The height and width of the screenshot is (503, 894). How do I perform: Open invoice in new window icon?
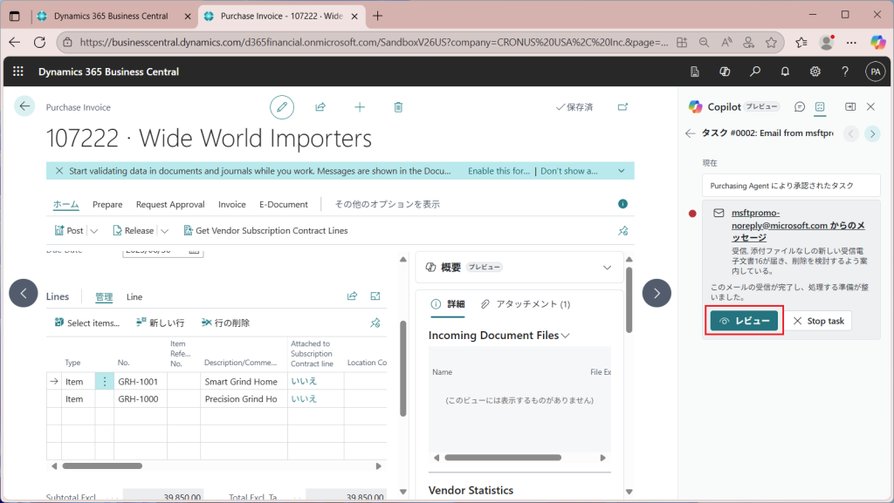coord(622,107)
